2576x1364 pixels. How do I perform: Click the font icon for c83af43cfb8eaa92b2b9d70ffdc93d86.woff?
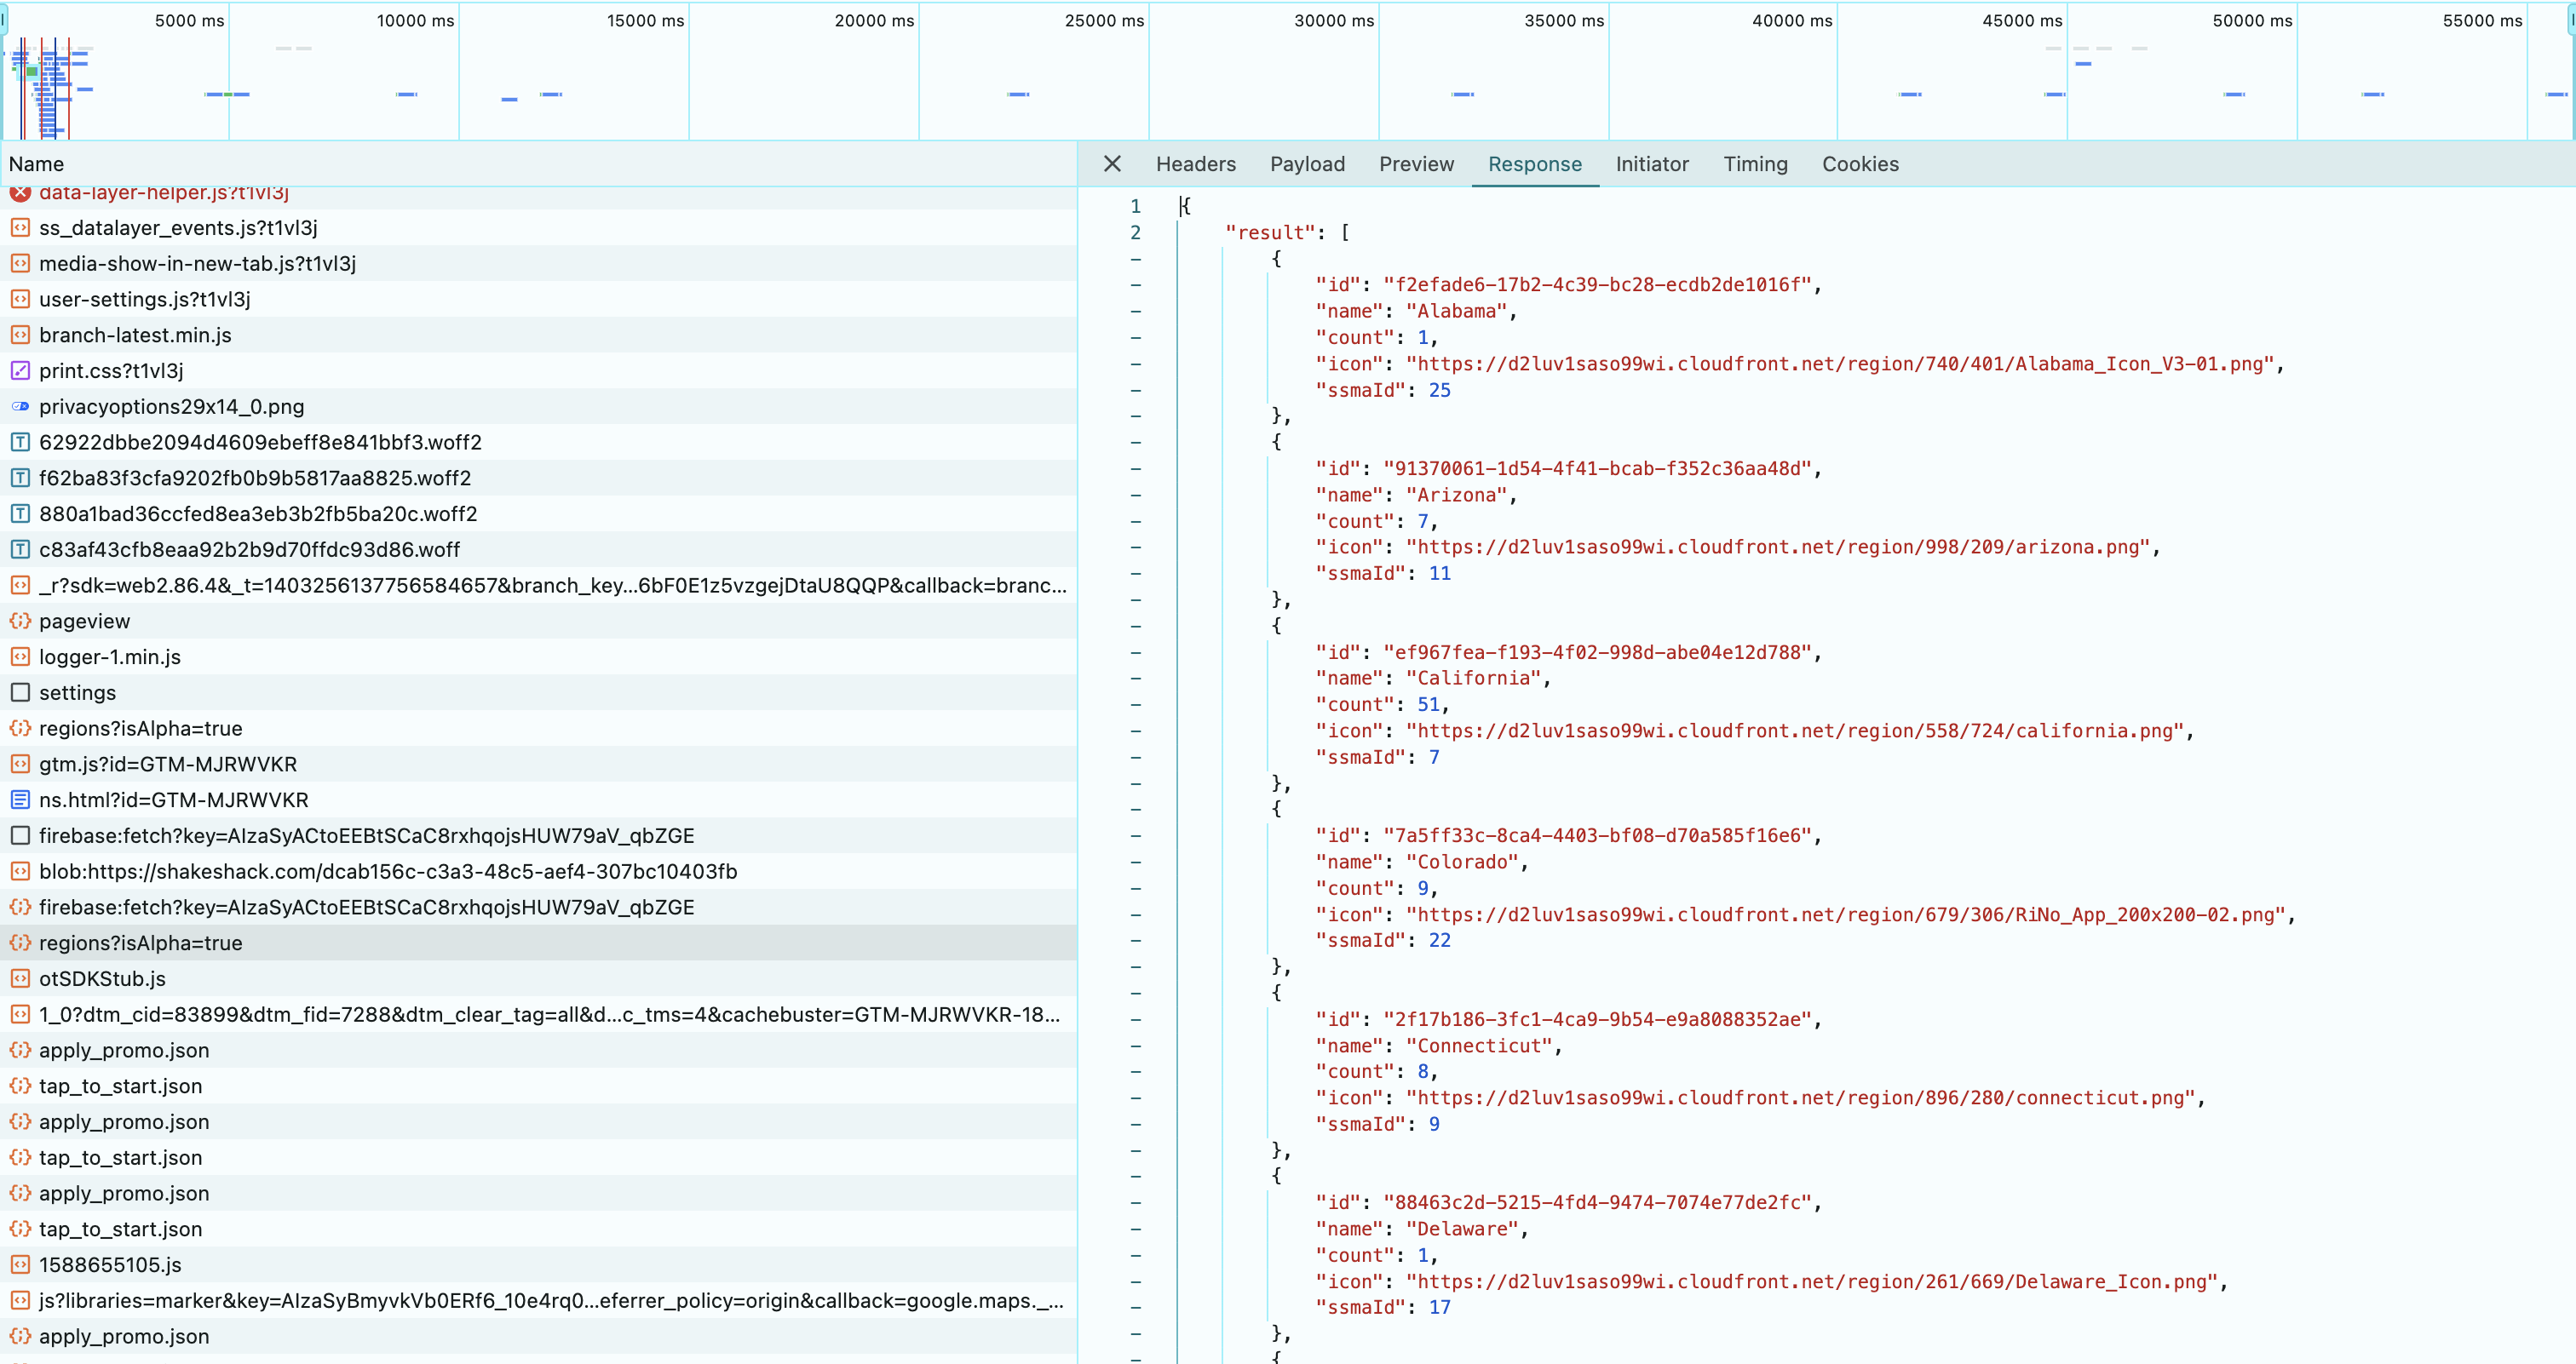pos(20,549)
